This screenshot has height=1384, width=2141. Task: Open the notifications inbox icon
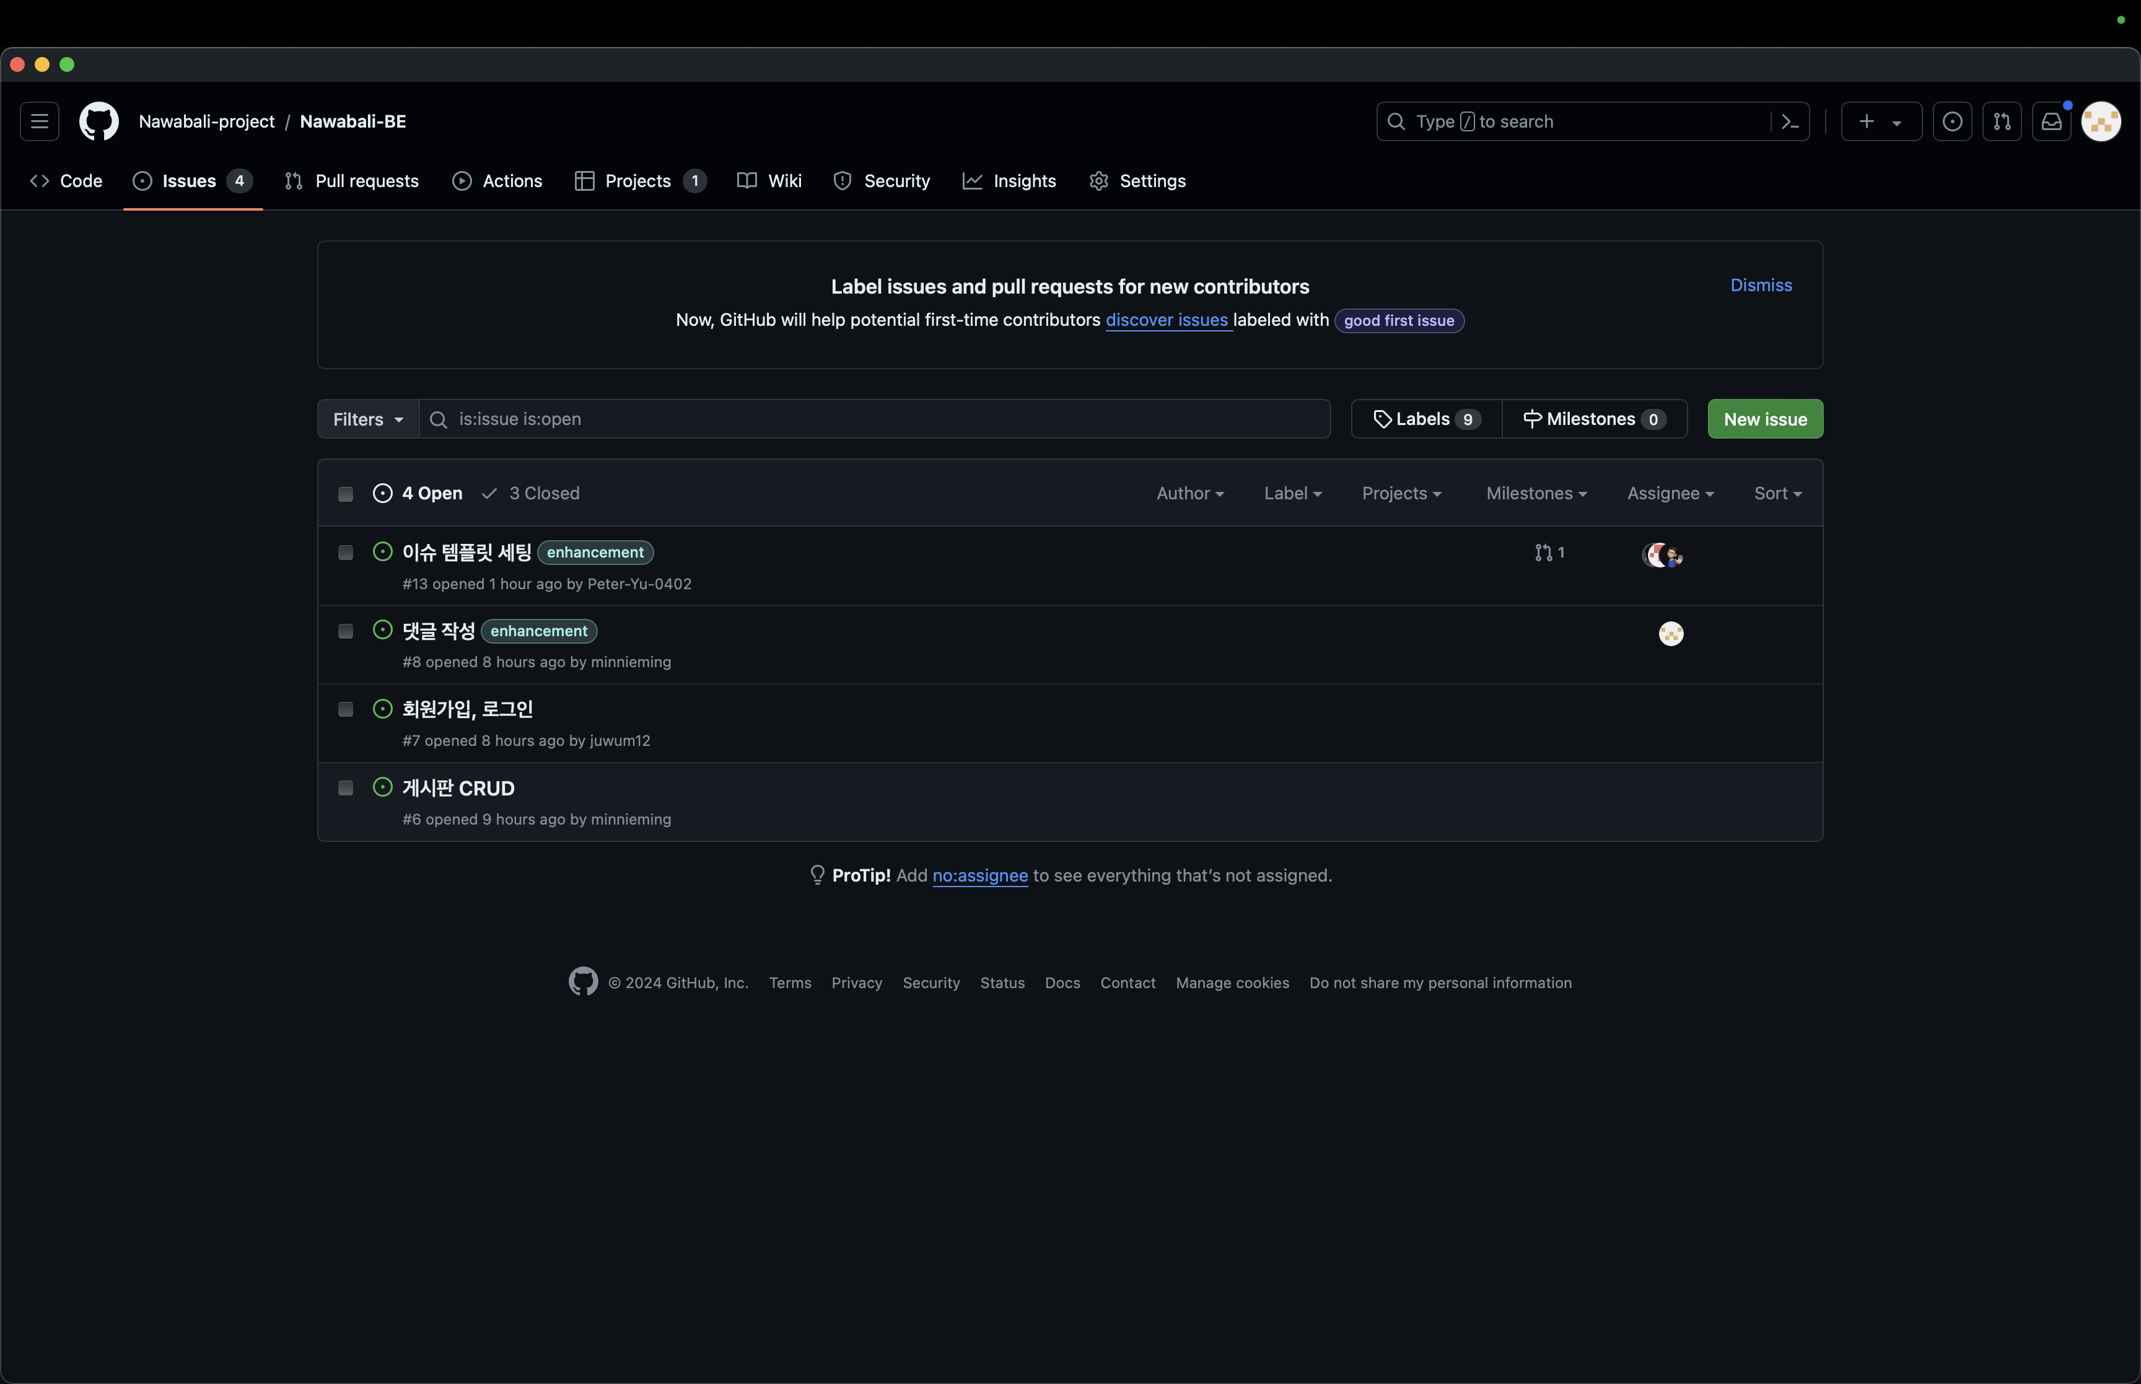pos(2051,121)
